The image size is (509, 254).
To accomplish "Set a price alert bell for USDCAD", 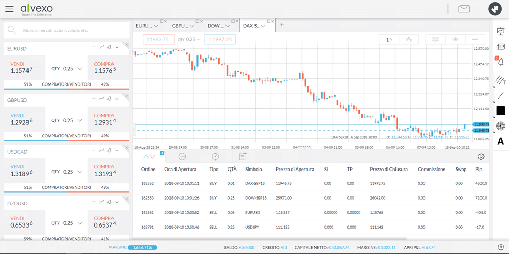I will pos(109,150).
